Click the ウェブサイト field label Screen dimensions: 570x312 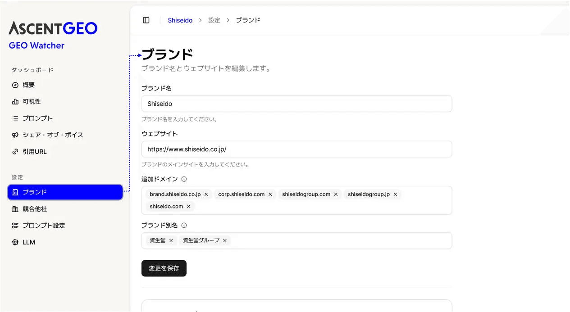(160, 134)
